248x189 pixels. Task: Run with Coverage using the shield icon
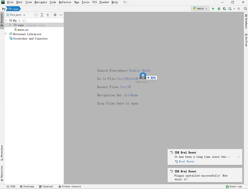coord(224,9)
